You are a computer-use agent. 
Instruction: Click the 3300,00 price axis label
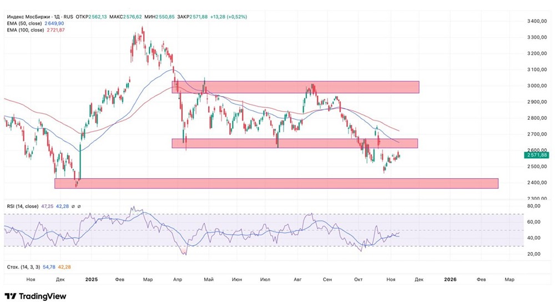[537, 37]
